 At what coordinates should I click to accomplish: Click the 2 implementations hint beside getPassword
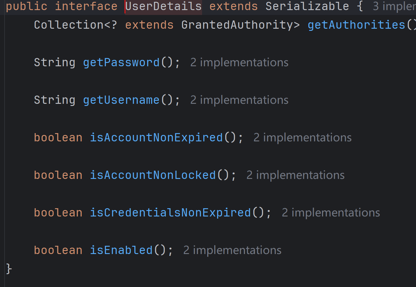click(x=239, y=63)
